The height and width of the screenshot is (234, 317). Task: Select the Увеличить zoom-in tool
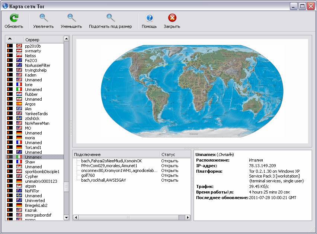point(44,17)
